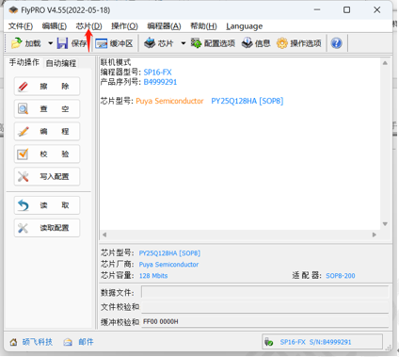
Task: Click the B4999291 serial number in log
Action: click(160, 82)
